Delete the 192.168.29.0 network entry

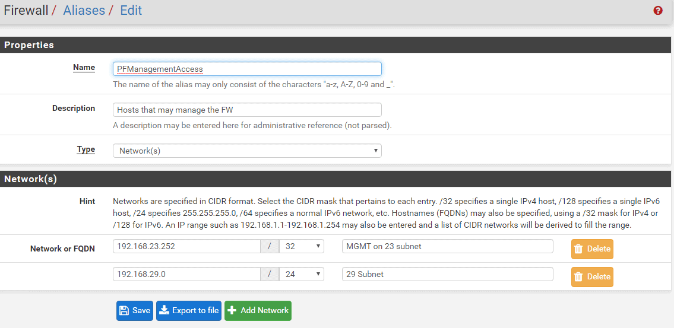tap(592, 277)
